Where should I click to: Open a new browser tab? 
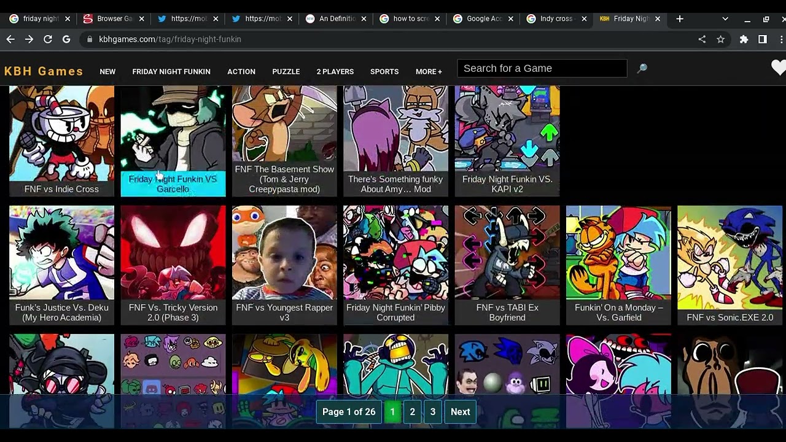[679, 18]
